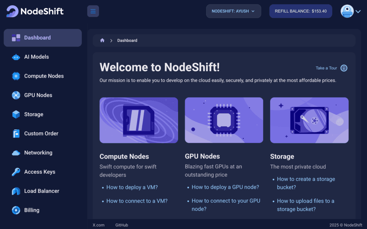Click the Dashboard sidebar icon
367x229 pixels.
pos(16,38)
